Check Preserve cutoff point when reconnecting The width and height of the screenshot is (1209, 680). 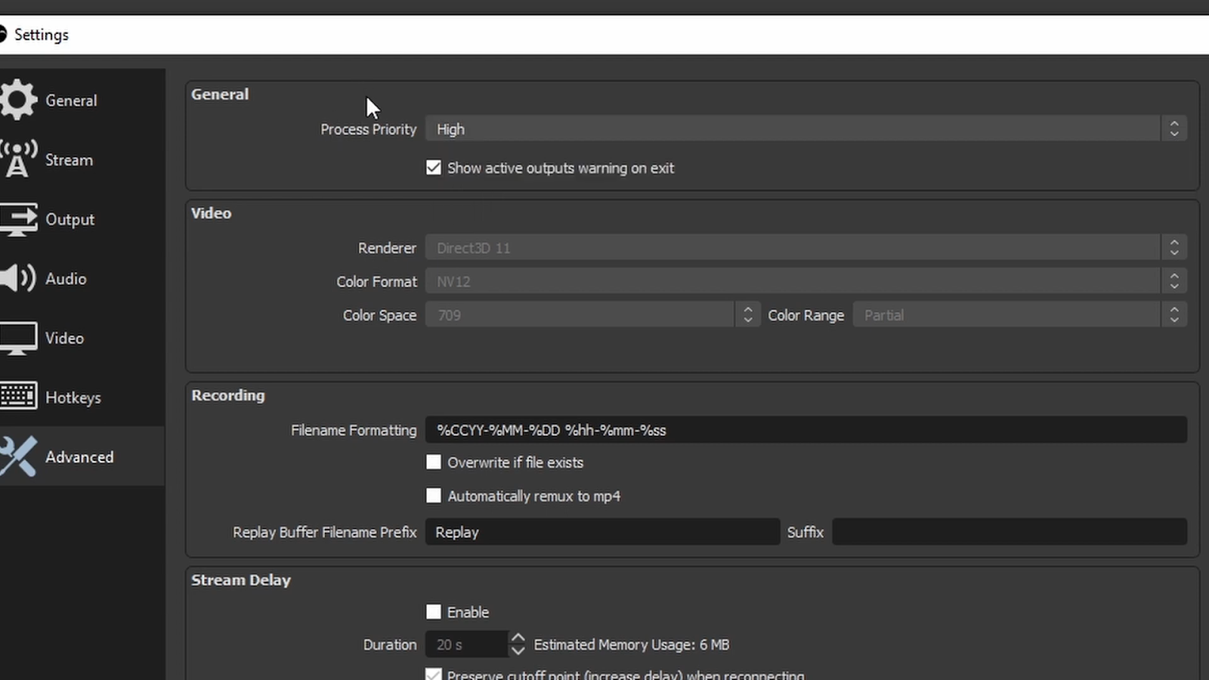pyautogui.click(x=434, y=673)
